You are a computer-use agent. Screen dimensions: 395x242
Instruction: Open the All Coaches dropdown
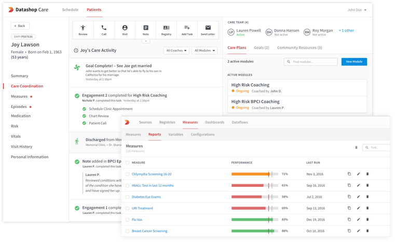tap(176, 50)
